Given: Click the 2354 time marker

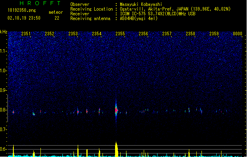Looking at the screenshot, I should click(97, 34).
